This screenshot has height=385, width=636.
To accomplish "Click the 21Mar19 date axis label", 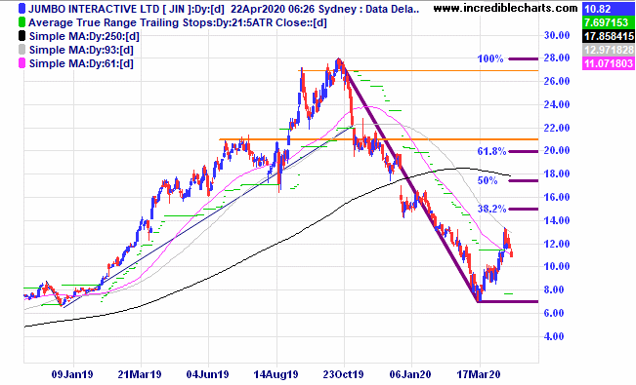I will pos(140,374).
